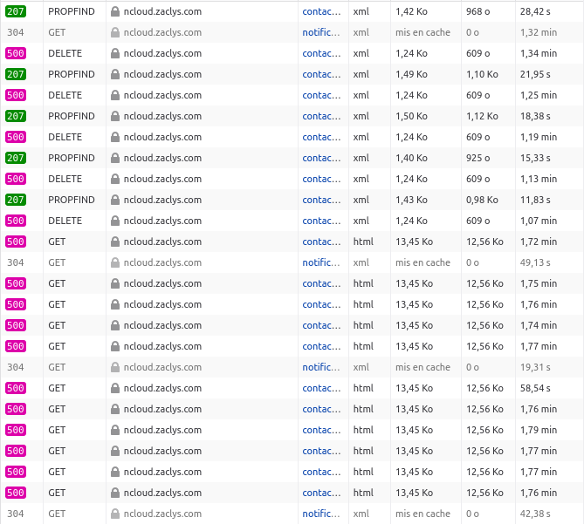584x524 pixels.
Task: Open the file link of the 15,33 s PROPFIND request
Action: coord(321,158)
